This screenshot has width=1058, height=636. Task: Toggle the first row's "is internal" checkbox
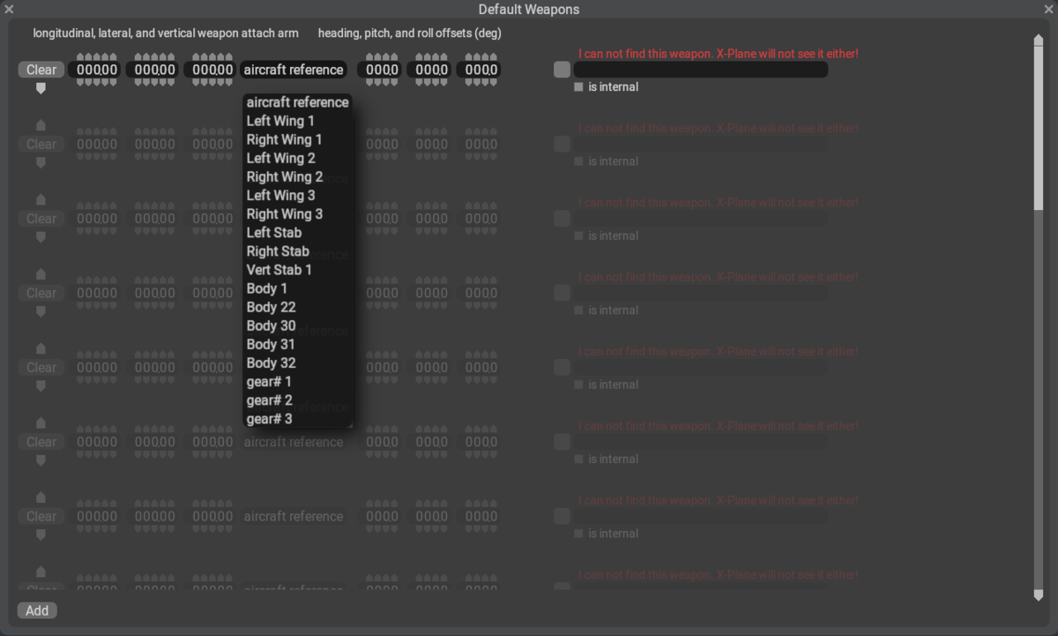[578, 87]
